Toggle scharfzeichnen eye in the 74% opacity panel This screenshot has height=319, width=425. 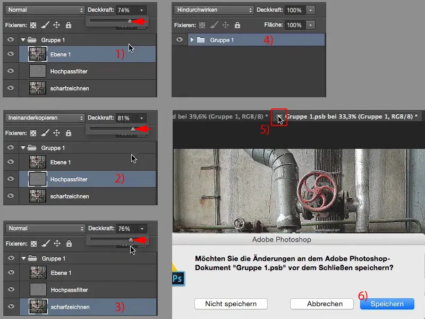(x=11, y=88)
